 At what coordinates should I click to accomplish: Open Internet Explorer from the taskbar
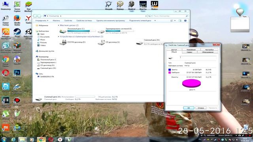[13, 139]
